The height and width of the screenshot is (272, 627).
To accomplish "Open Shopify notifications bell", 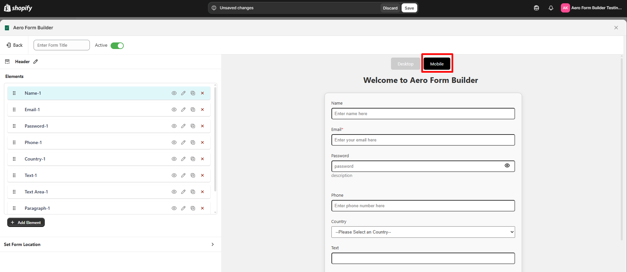I will (x=551, y=8).
